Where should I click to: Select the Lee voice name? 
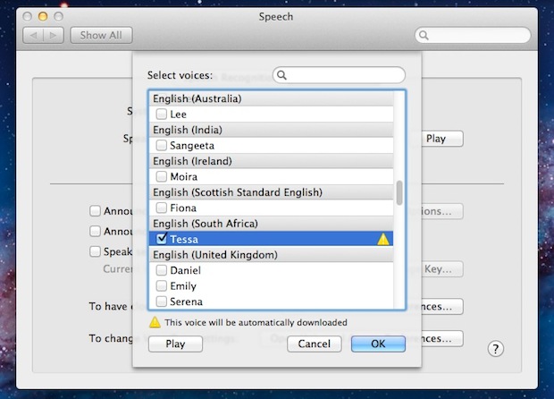pos(178,115)
